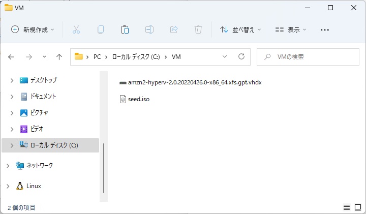366x214 pixels.
Task: Click the Paste clipboard icon
Action: pyautogui.click(x=125, y=30)
